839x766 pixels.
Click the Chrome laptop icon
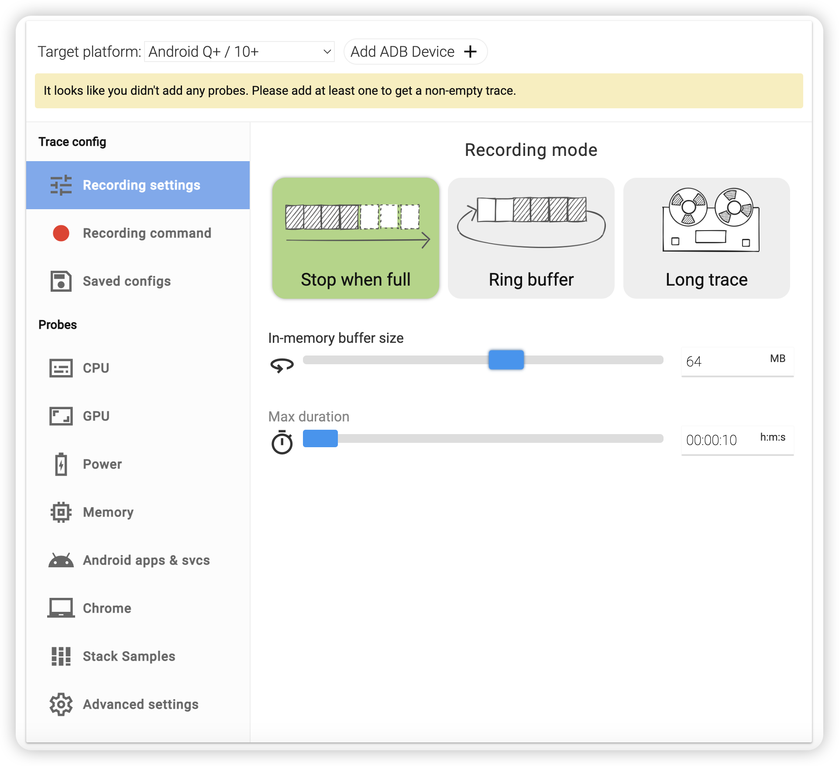pyautogui.click(x=61, y=608)
